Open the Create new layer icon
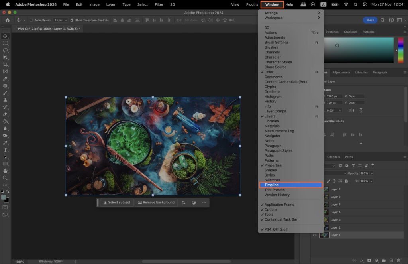 pos(391,260)
